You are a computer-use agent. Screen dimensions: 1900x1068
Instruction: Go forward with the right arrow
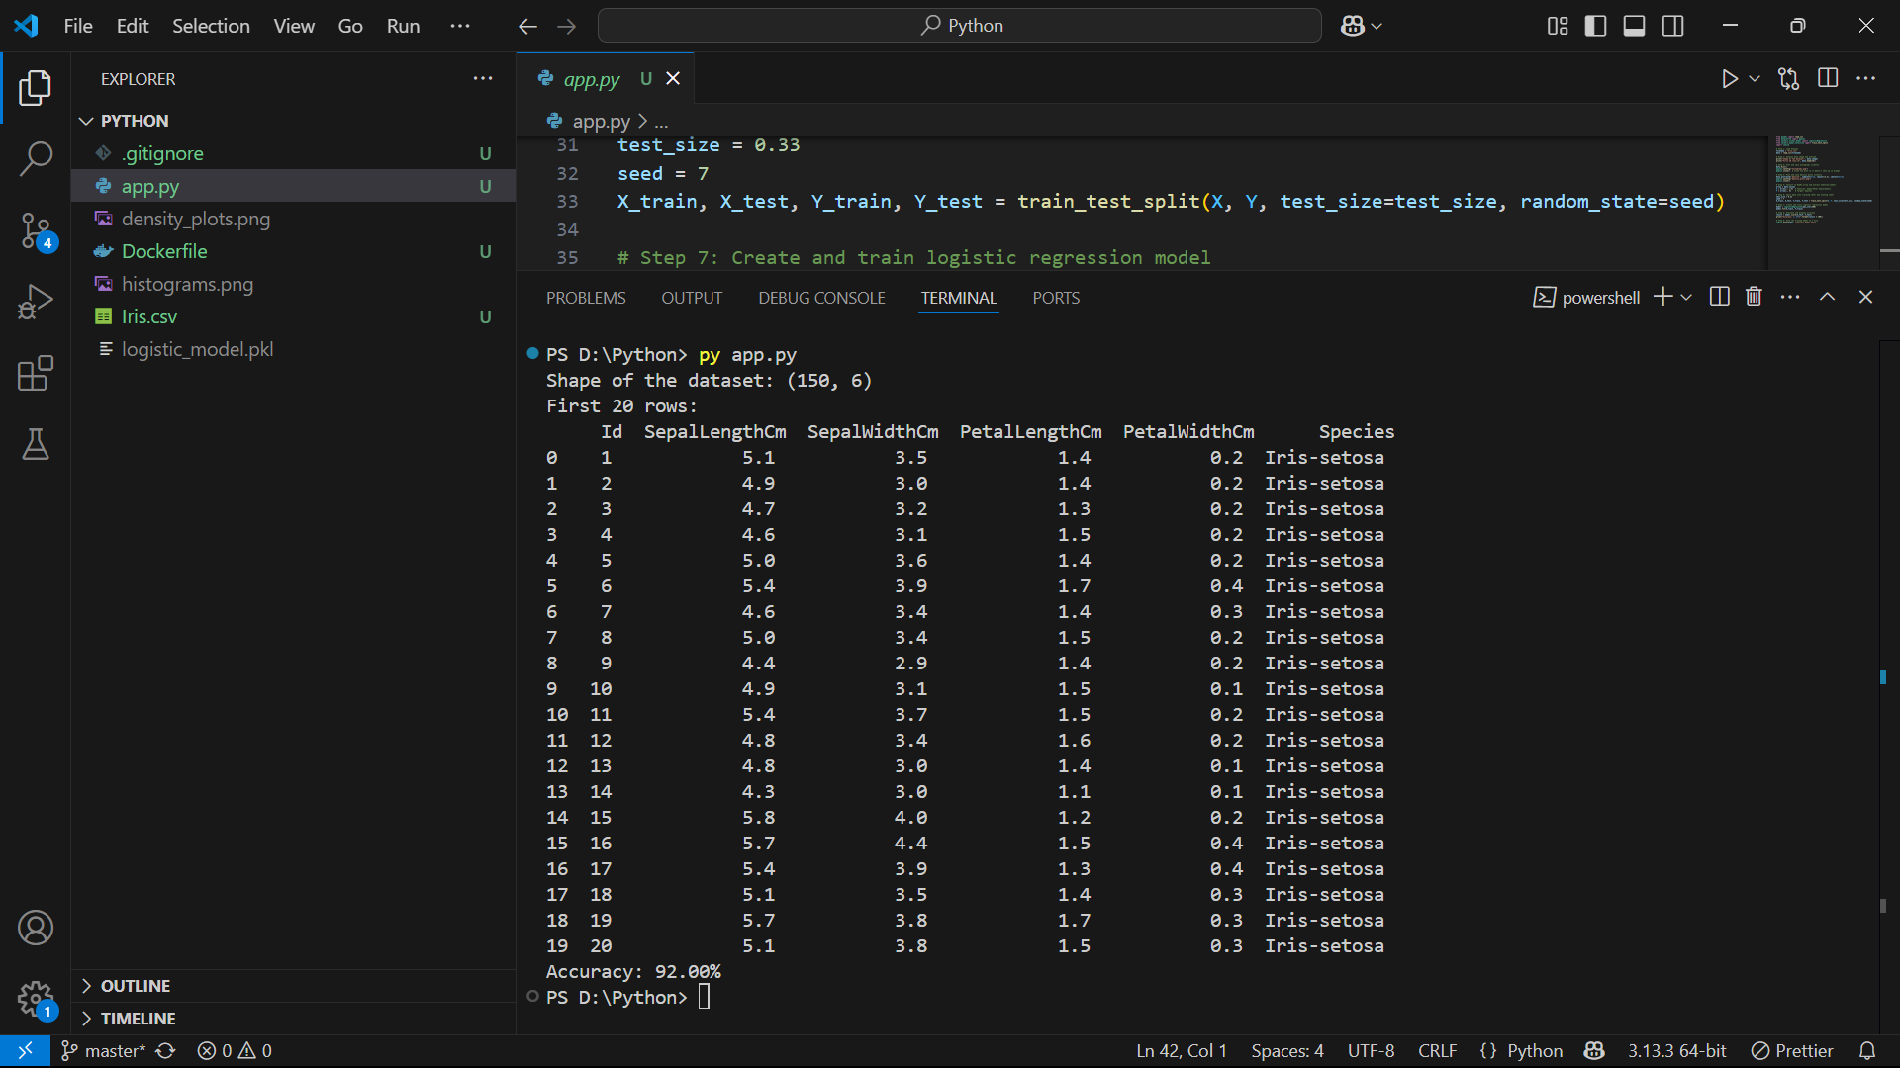coord(567,26)
